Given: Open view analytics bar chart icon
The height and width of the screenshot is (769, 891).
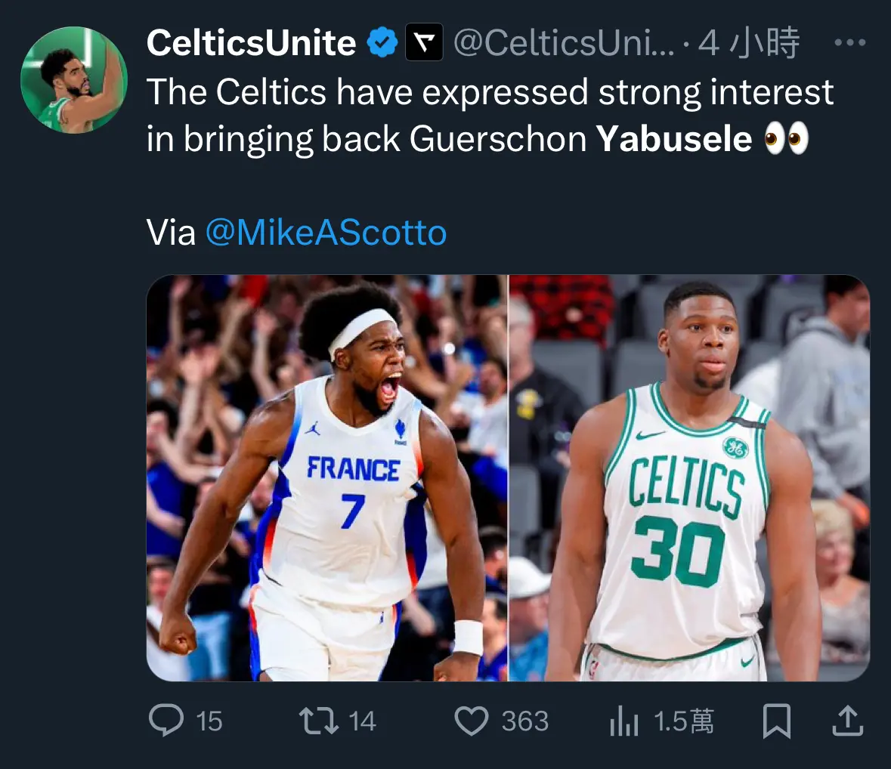Looking at the screenshot, I should click(x=624, y=721).
